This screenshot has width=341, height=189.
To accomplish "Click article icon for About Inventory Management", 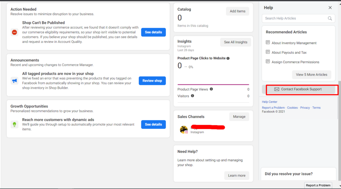I will tap(268, 42).
